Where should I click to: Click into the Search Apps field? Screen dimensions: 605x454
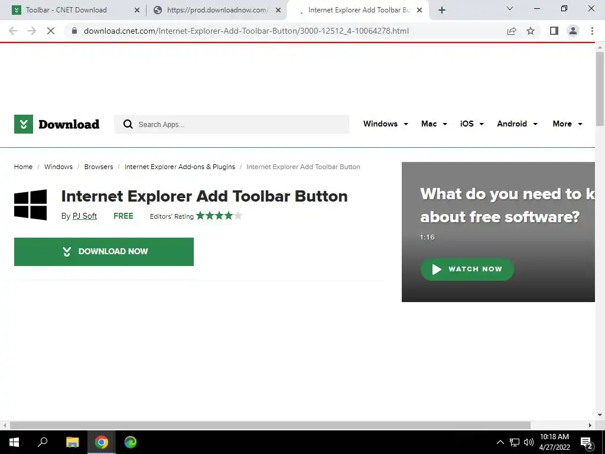[232, 124]
